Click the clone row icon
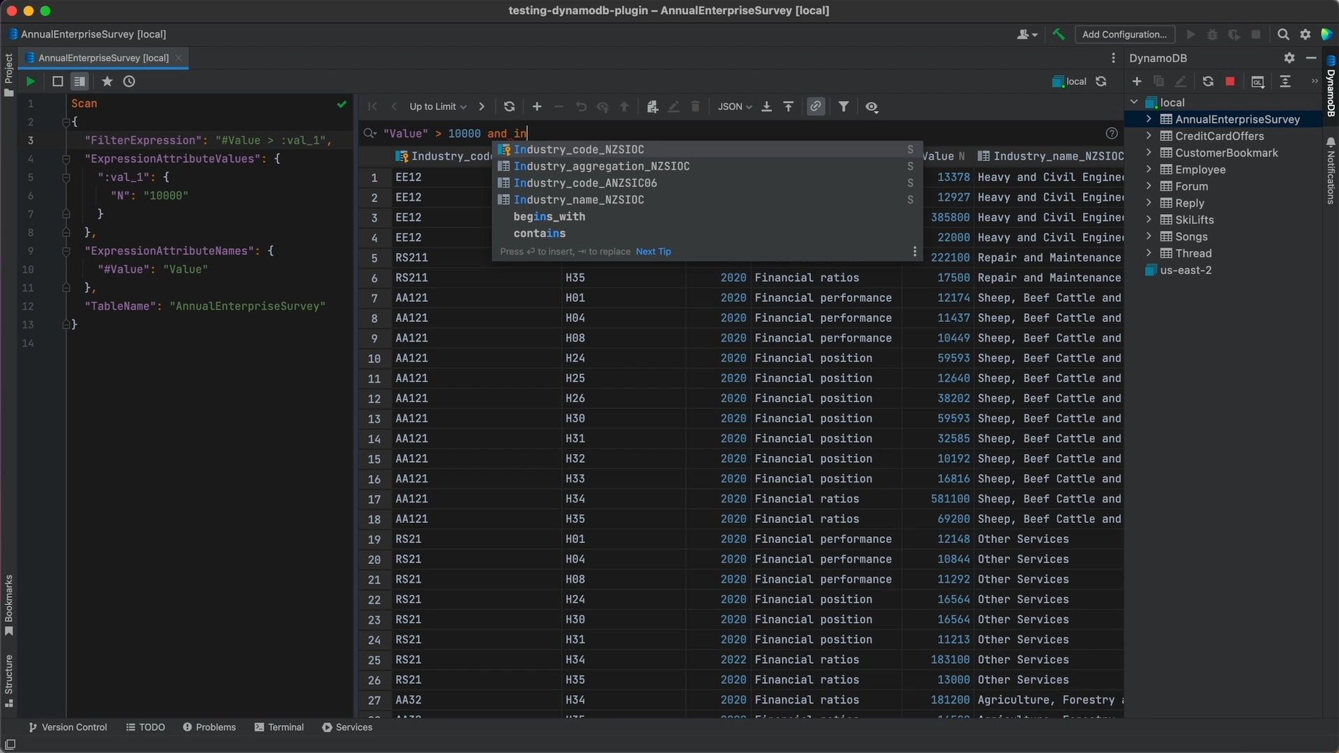Screen dimensions: 1339x753 click(x=652, y=107)
